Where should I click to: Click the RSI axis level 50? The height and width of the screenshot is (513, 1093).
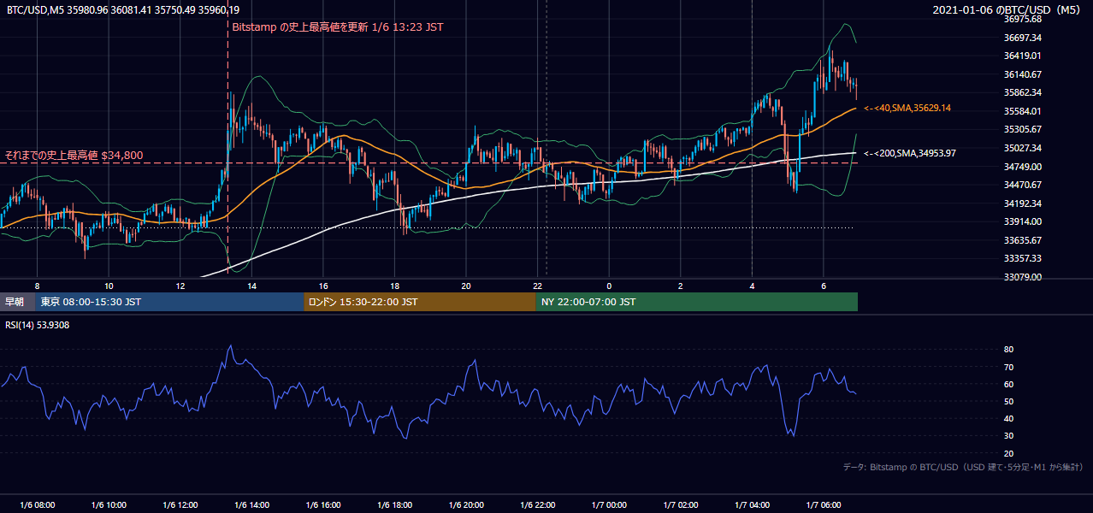1008,401
